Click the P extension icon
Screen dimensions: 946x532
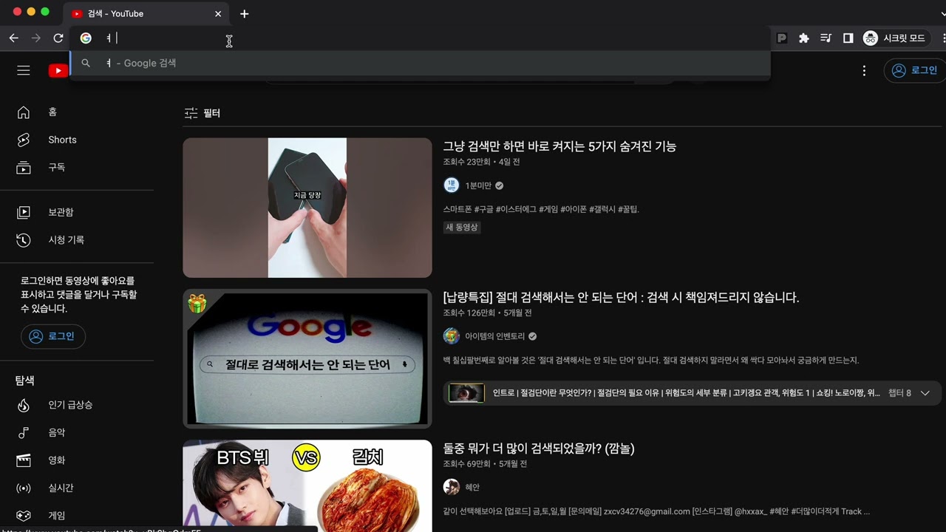(782, 38)
